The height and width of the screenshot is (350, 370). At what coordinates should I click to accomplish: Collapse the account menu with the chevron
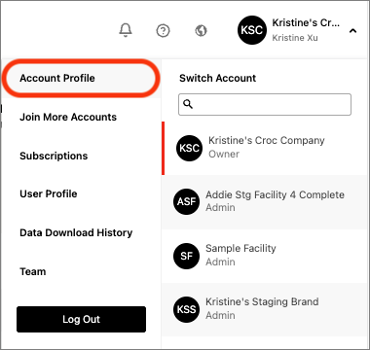(352, 31)
